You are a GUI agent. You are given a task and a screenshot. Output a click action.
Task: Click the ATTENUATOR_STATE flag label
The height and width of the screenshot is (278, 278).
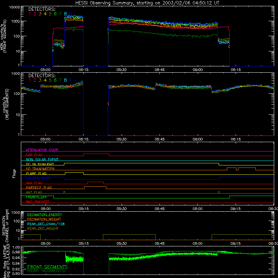click(x=42, y=150)
